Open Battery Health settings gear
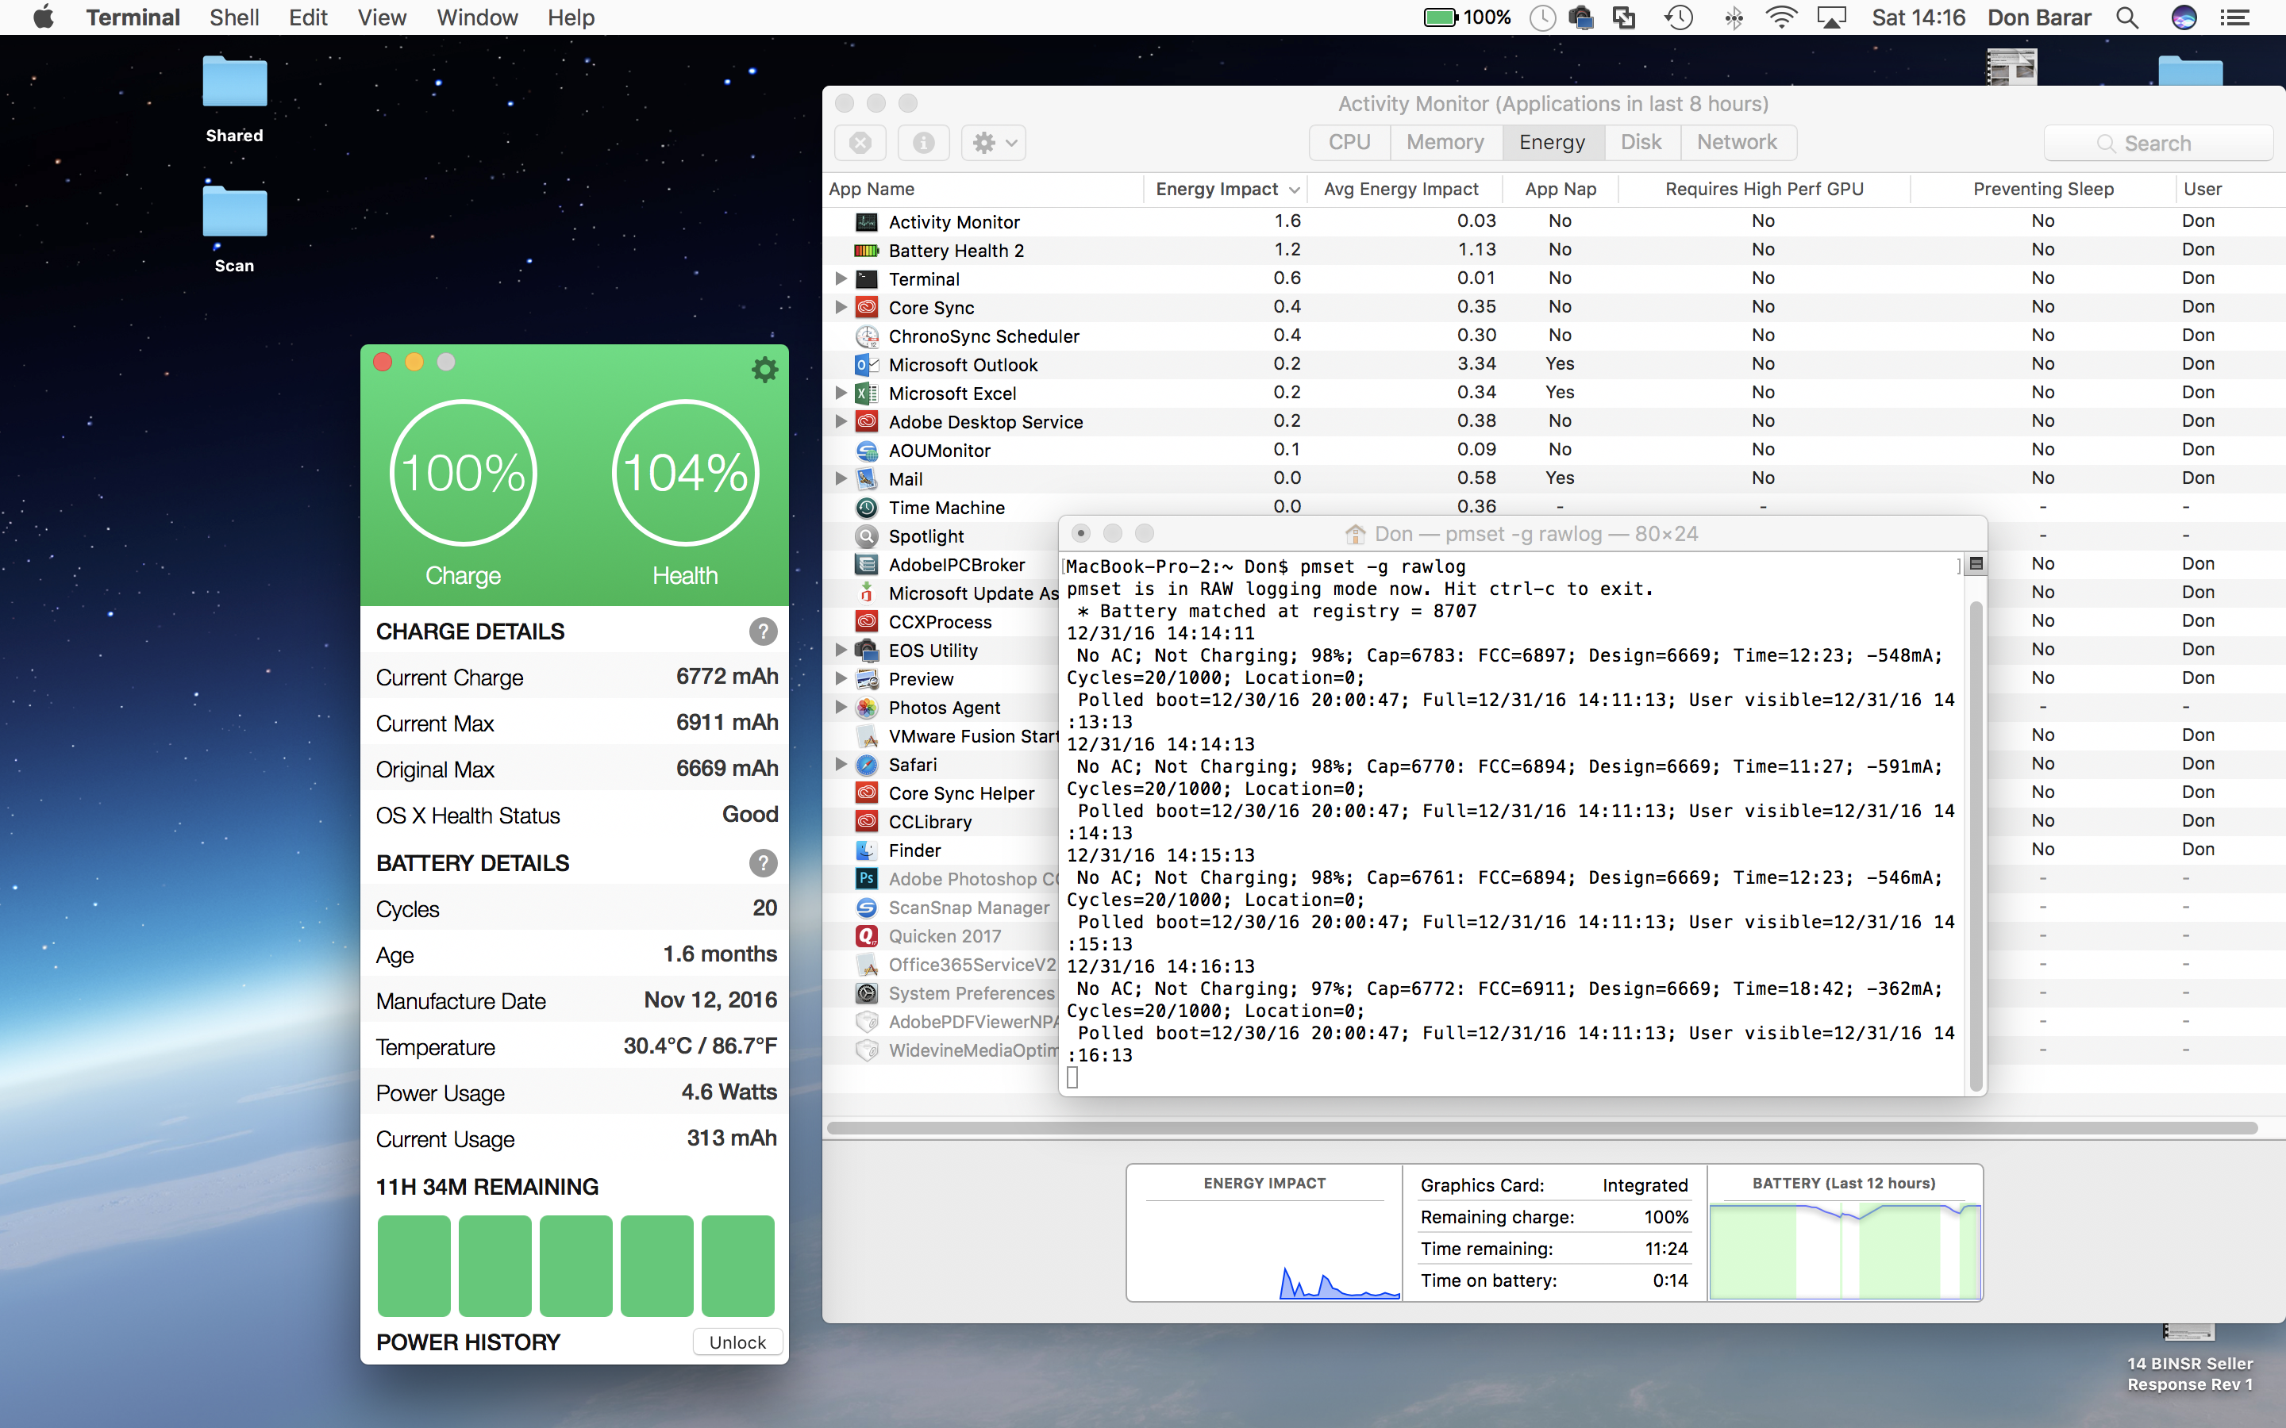 (x=764, y=369)
